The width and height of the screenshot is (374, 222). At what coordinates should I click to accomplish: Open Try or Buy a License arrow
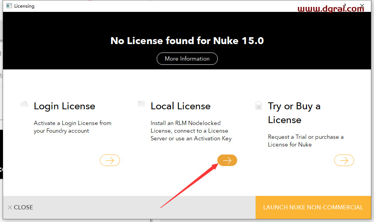[344, 160]
